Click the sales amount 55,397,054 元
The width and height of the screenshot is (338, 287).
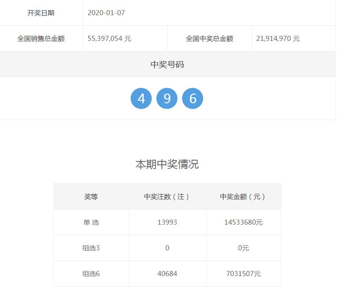[110, 38]
